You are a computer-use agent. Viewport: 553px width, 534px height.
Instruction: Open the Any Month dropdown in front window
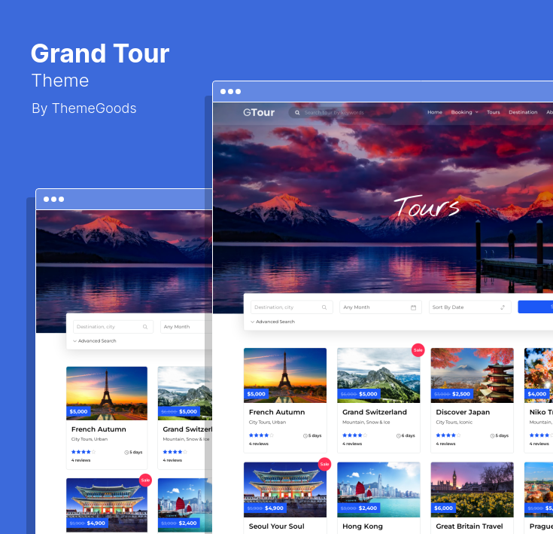381,307
